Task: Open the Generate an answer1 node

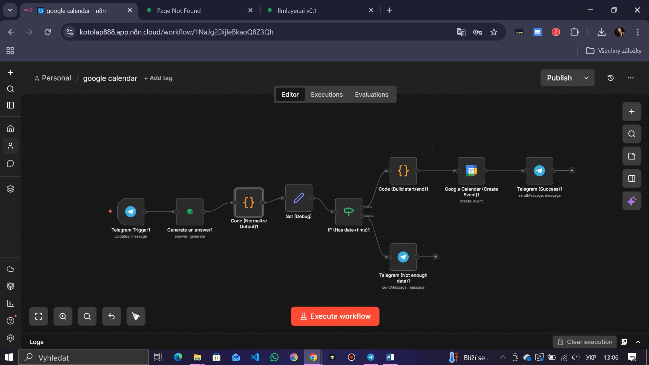Action: pyautogui.click(x=190, y=212)
